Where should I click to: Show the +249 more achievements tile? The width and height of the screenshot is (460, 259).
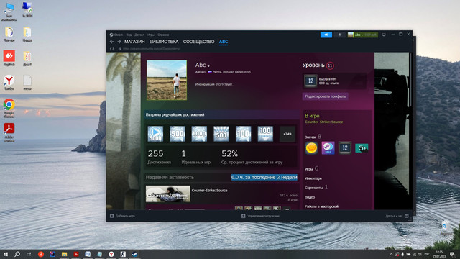[x=287, y=134]
